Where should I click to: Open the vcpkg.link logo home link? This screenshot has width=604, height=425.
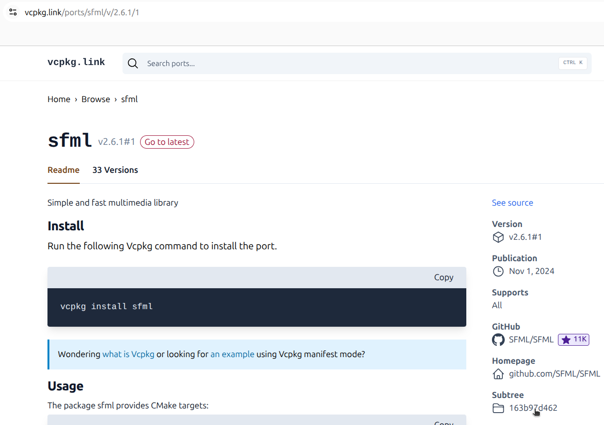click(x=76, y=62)
